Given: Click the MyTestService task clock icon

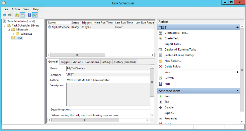Looking at the screenshot, I should pos(49,27).
